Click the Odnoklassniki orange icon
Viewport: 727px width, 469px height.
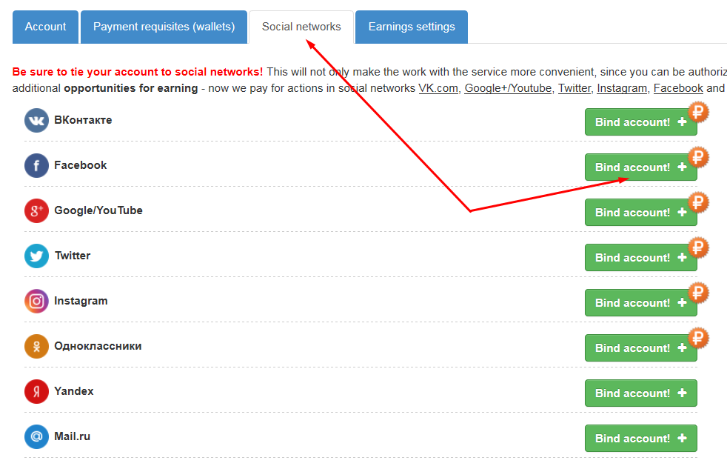36,346
